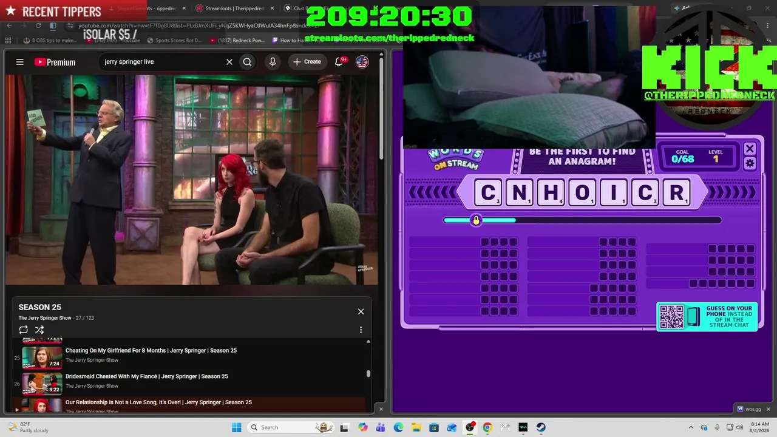Click the Jerry Springer video player
Image resolution: width=777 pixels, height=437 pixels.
pos(192,180)
